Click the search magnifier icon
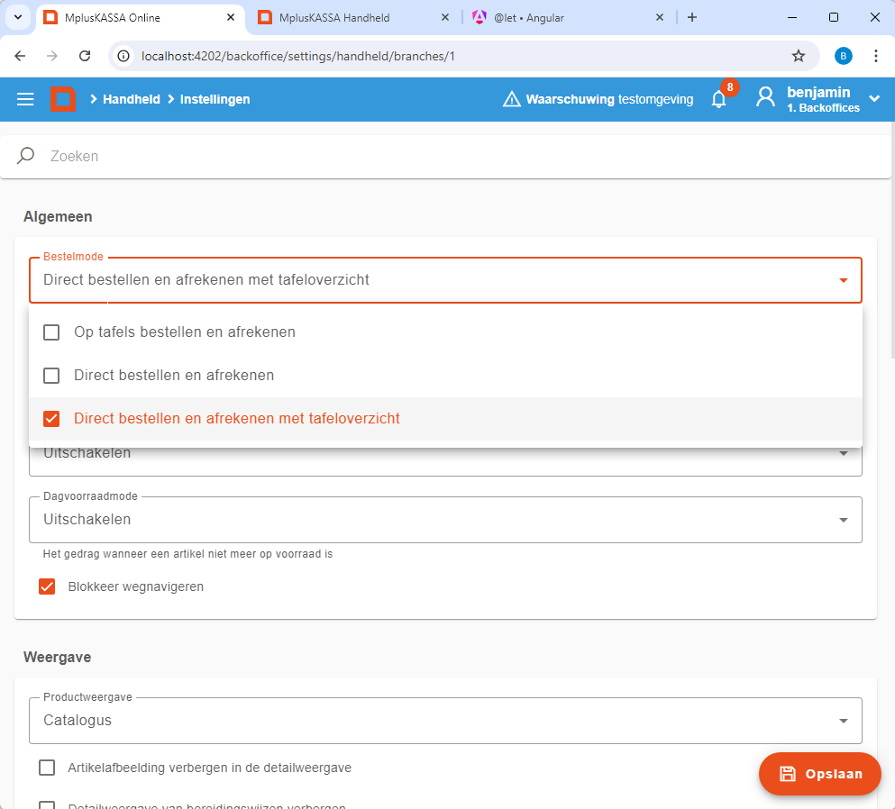The height and width of the screenshot is (809, 895). 25,156
